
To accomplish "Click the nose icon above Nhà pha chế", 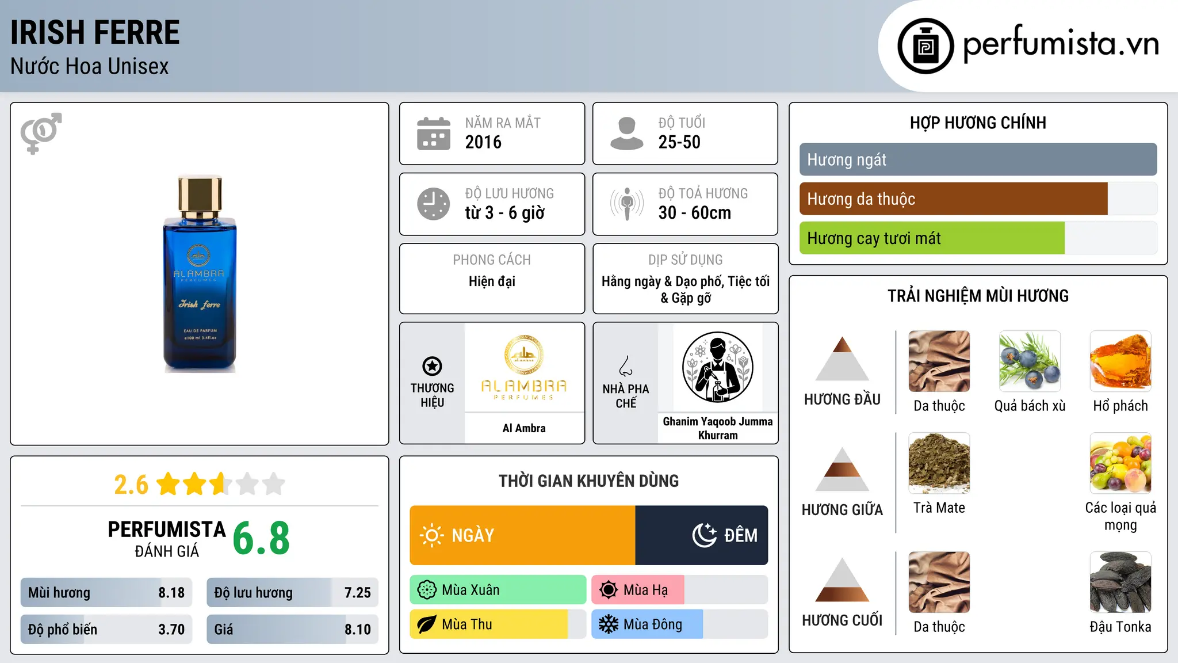I will point(626,366).
